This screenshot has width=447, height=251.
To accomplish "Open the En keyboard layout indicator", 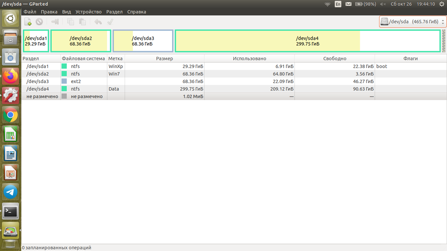I will click(338, 4).
